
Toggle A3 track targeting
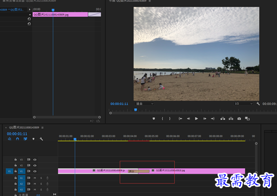[x=21, y=190]
